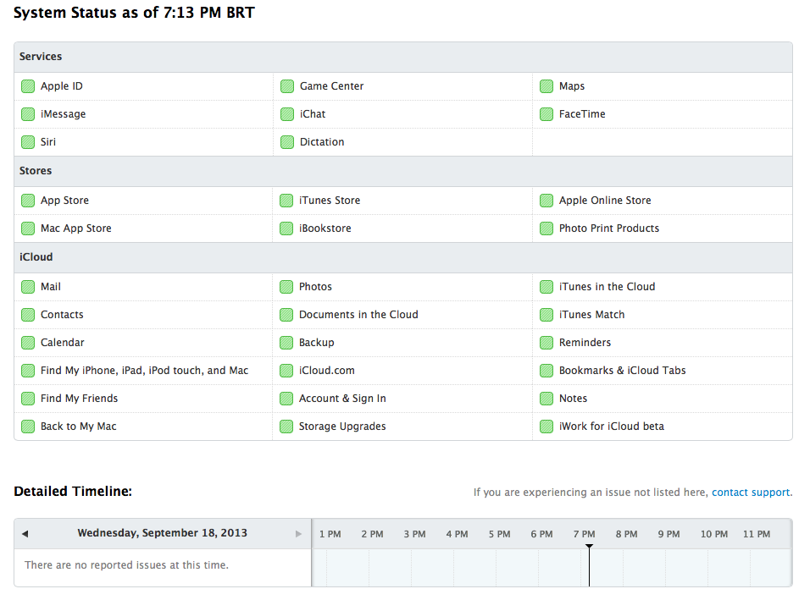Click the Photo Print Products status icon

click(x=546, y=228)
